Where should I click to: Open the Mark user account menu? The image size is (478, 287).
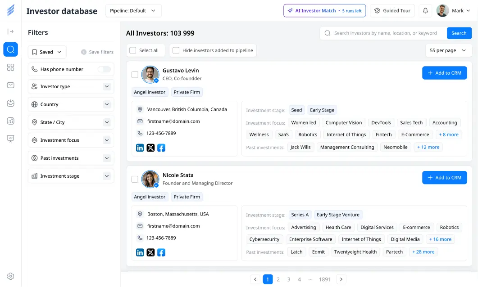point(453,11)
